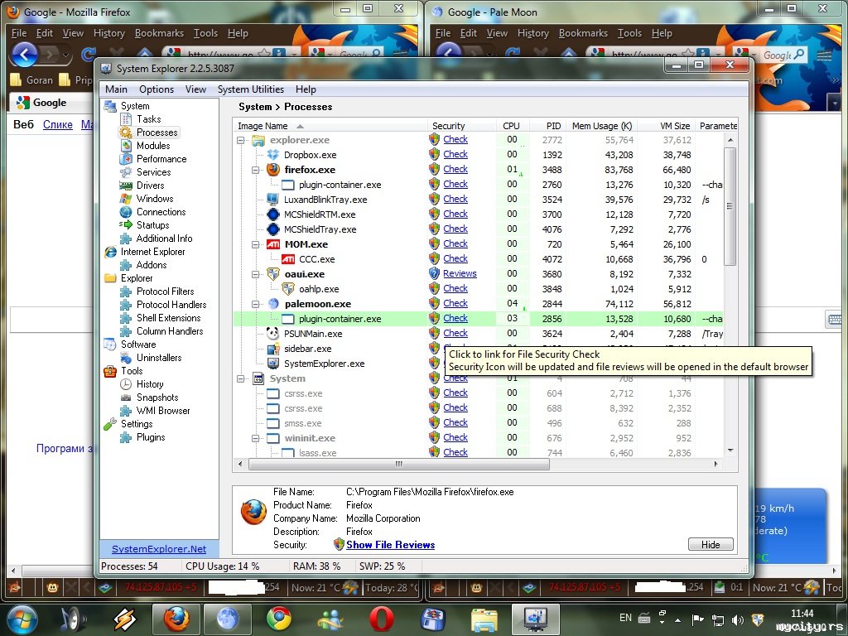This screenshot has width=848, height=636.
Task: Open History menu in Firefox window
Action: tap(109, 33)
